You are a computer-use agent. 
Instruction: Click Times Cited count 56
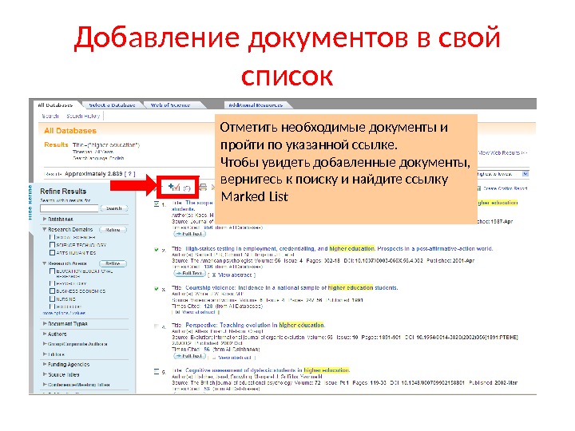tap(207, 350)
